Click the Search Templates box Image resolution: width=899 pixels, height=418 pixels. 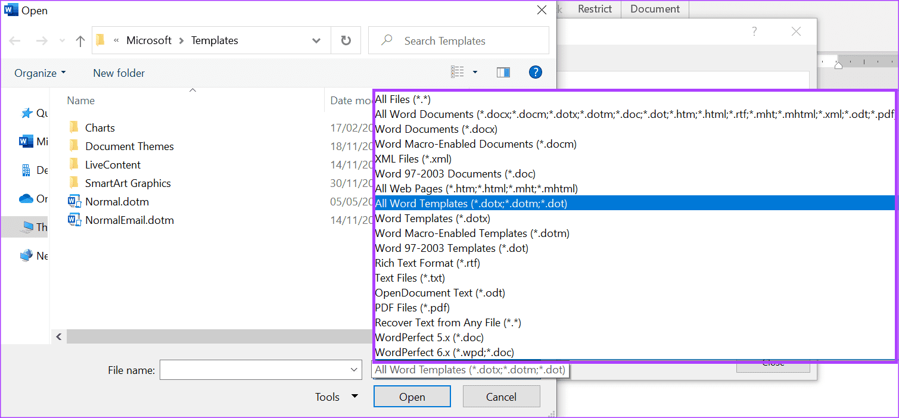[458, 40]
